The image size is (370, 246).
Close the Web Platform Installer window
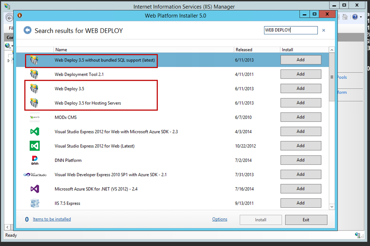pyautogui.click(x=327, y=14)
